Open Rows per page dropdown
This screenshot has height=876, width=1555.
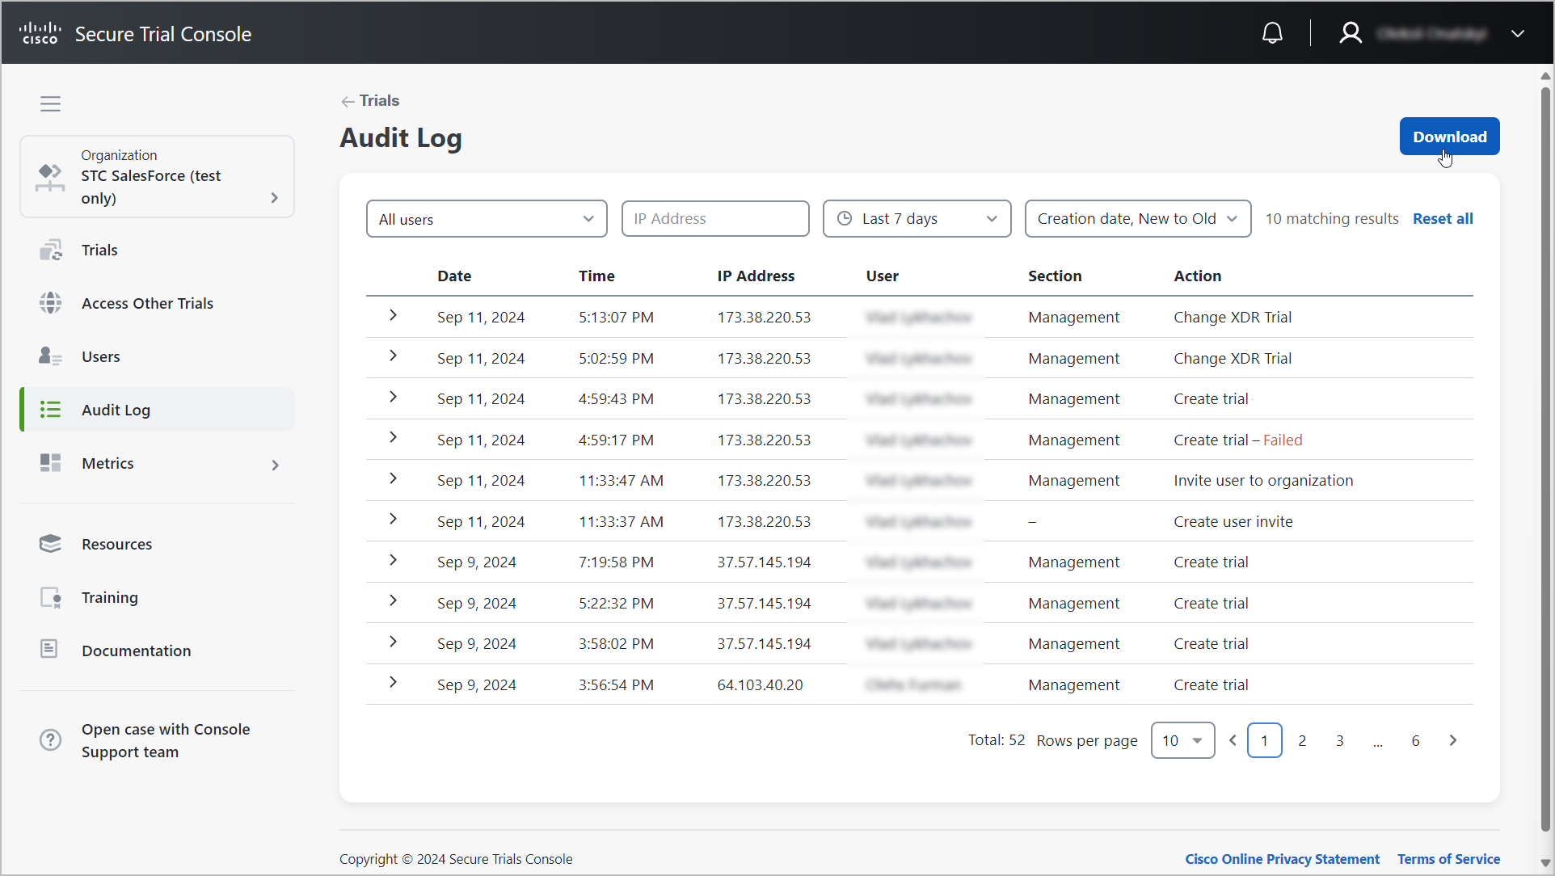click(1182, 740)
